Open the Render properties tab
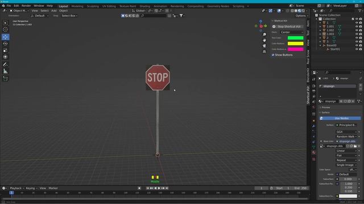This screenshot has height=204, width=364. pos(313,86)
